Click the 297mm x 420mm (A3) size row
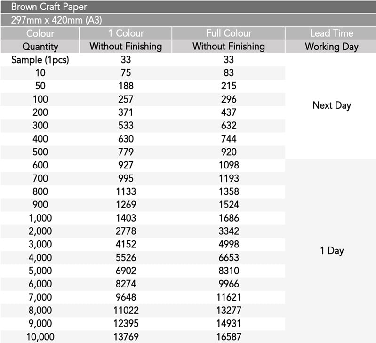This screenshot has width=376, height=343. click(x=56, y=20)
